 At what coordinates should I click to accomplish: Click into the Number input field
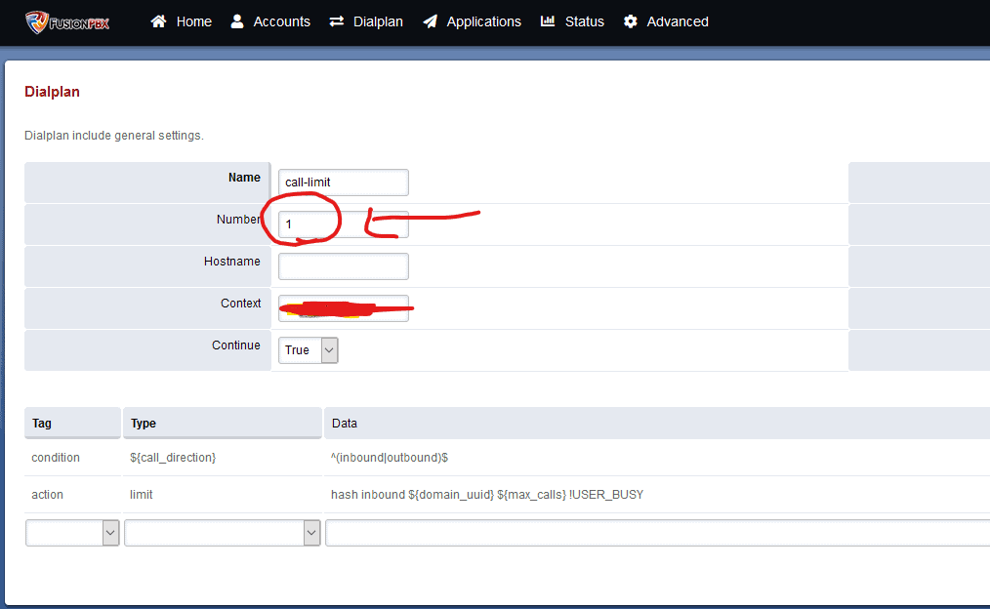pyautogui.click(x=343, y=224)
